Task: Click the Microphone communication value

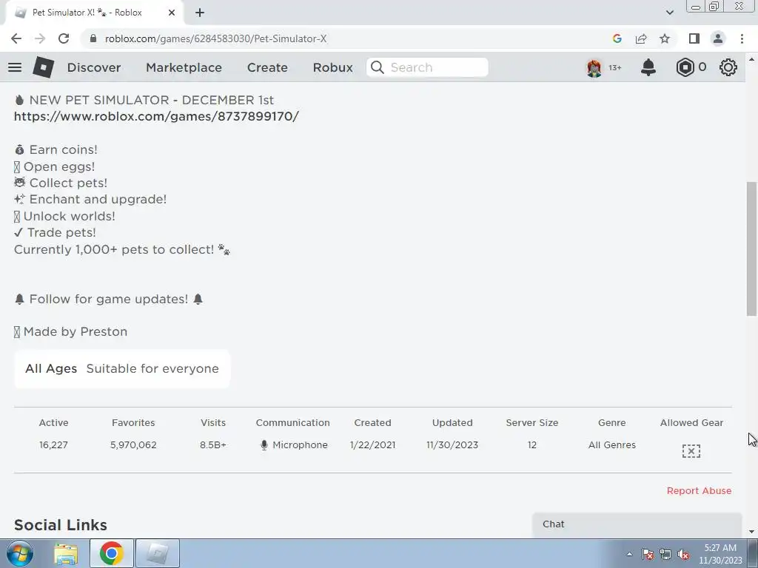Action: point(293,444)
